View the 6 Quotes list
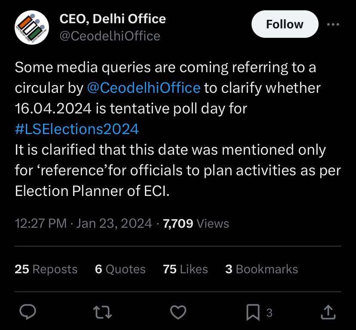356x330 pixels. 120,269
